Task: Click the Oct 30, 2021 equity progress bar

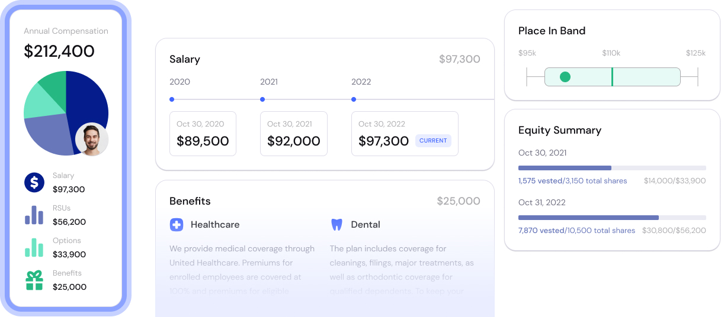Action: point(612,168)
